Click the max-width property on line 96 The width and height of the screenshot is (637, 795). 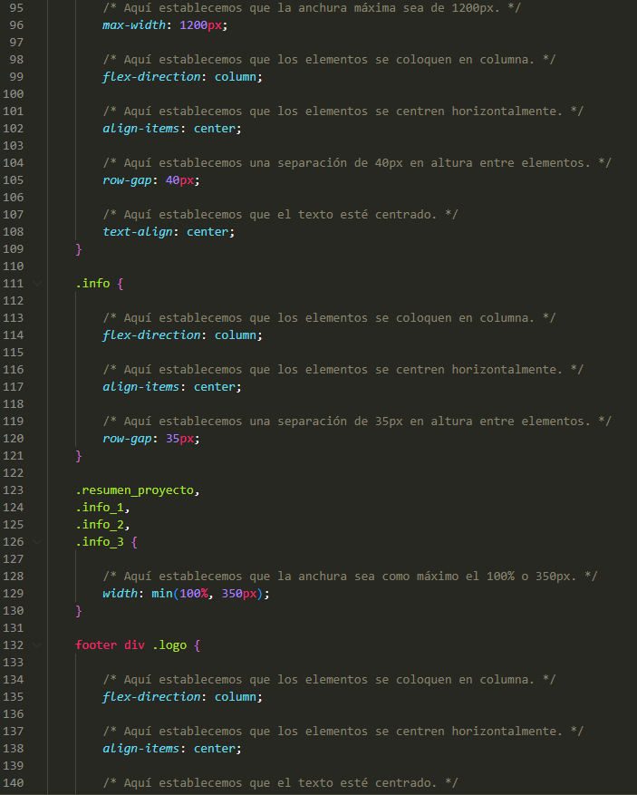point(134,25)
